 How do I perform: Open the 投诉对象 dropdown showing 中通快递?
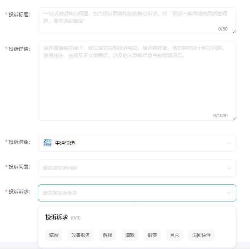point(137,143)
